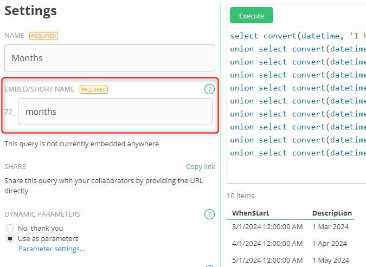Image resolution: width=366 pixels, height=267 pixels.
Task: Click the "10 items" result count label
Action: tap(240, 196)
